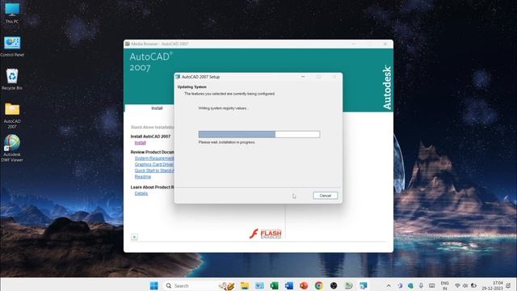
Task: Open the AutoCAD 2007 folder on desktop
Action: pyautogui.click(x=12, y=116)
